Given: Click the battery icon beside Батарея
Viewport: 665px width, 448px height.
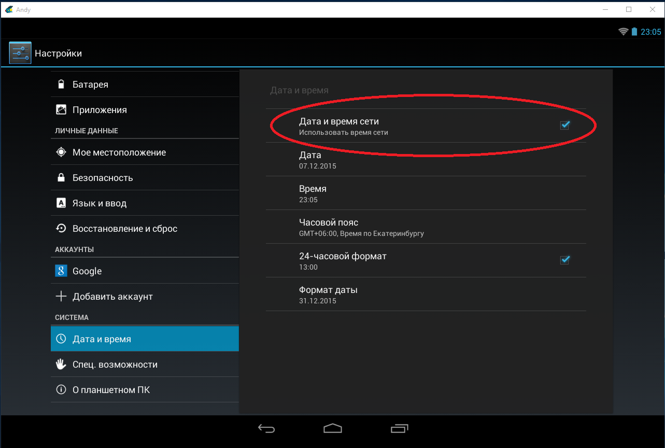Looking at the screenshot, I should click(x=61, y=84).
